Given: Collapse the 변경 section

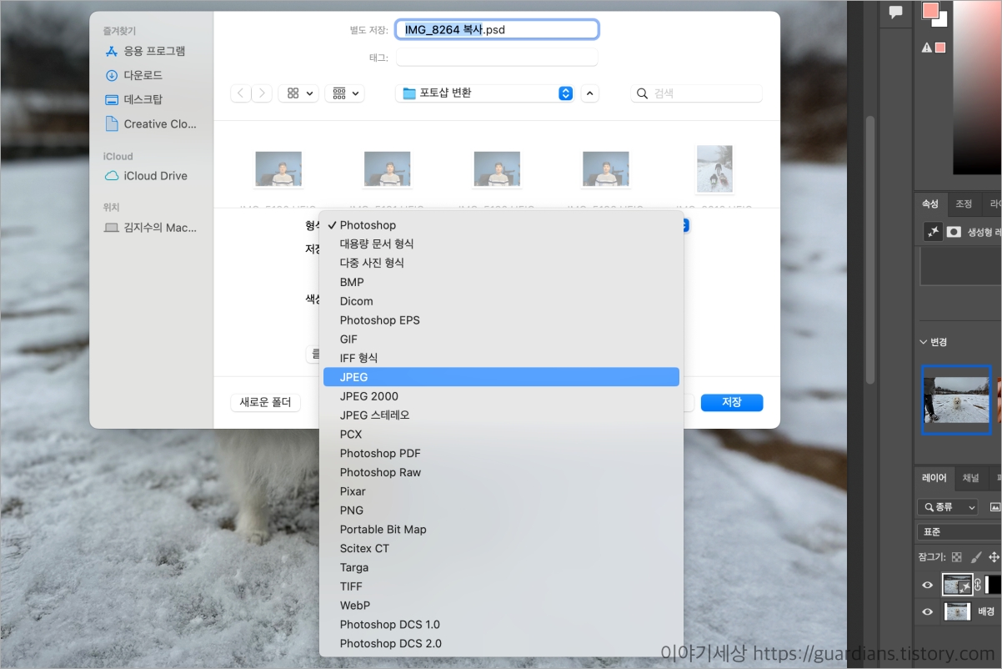Looking at the screenshot, I should (x=924, y=342).
